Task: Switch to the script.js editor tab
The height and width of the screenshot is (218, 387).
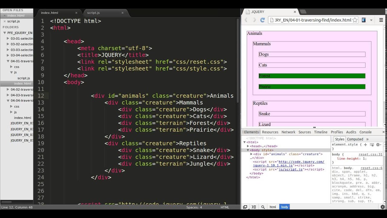Action: [x=104, y=13]
